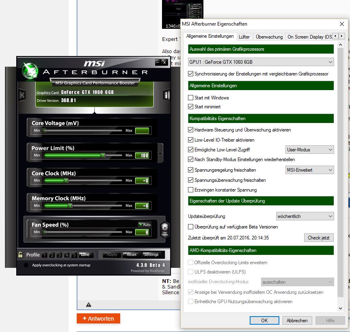Click the OK button

pos(264,320)
